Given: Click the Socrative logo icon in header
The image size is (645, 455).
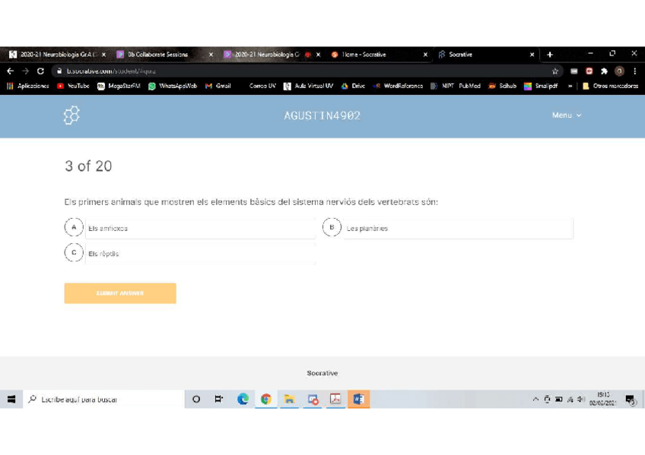Looking at the screenshot, I should pos(71,115).
